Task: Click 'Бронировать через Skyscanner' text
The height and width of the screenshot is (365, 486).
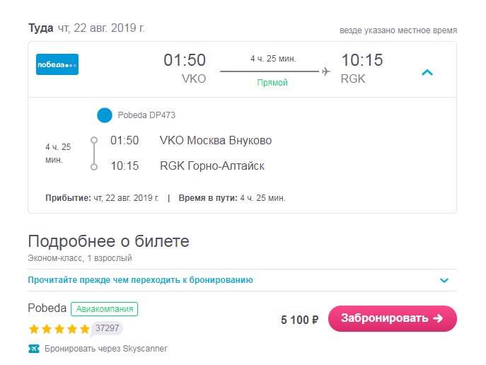Action: pos(106,349)
